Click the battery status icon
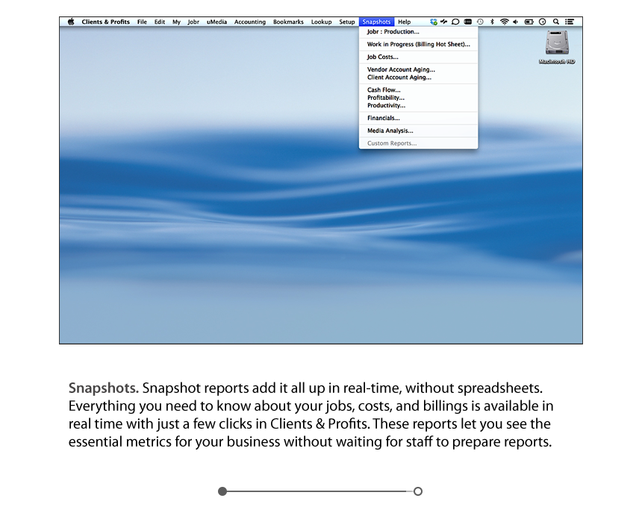Viewport: 642px width, 507px height. coord(529,22)
